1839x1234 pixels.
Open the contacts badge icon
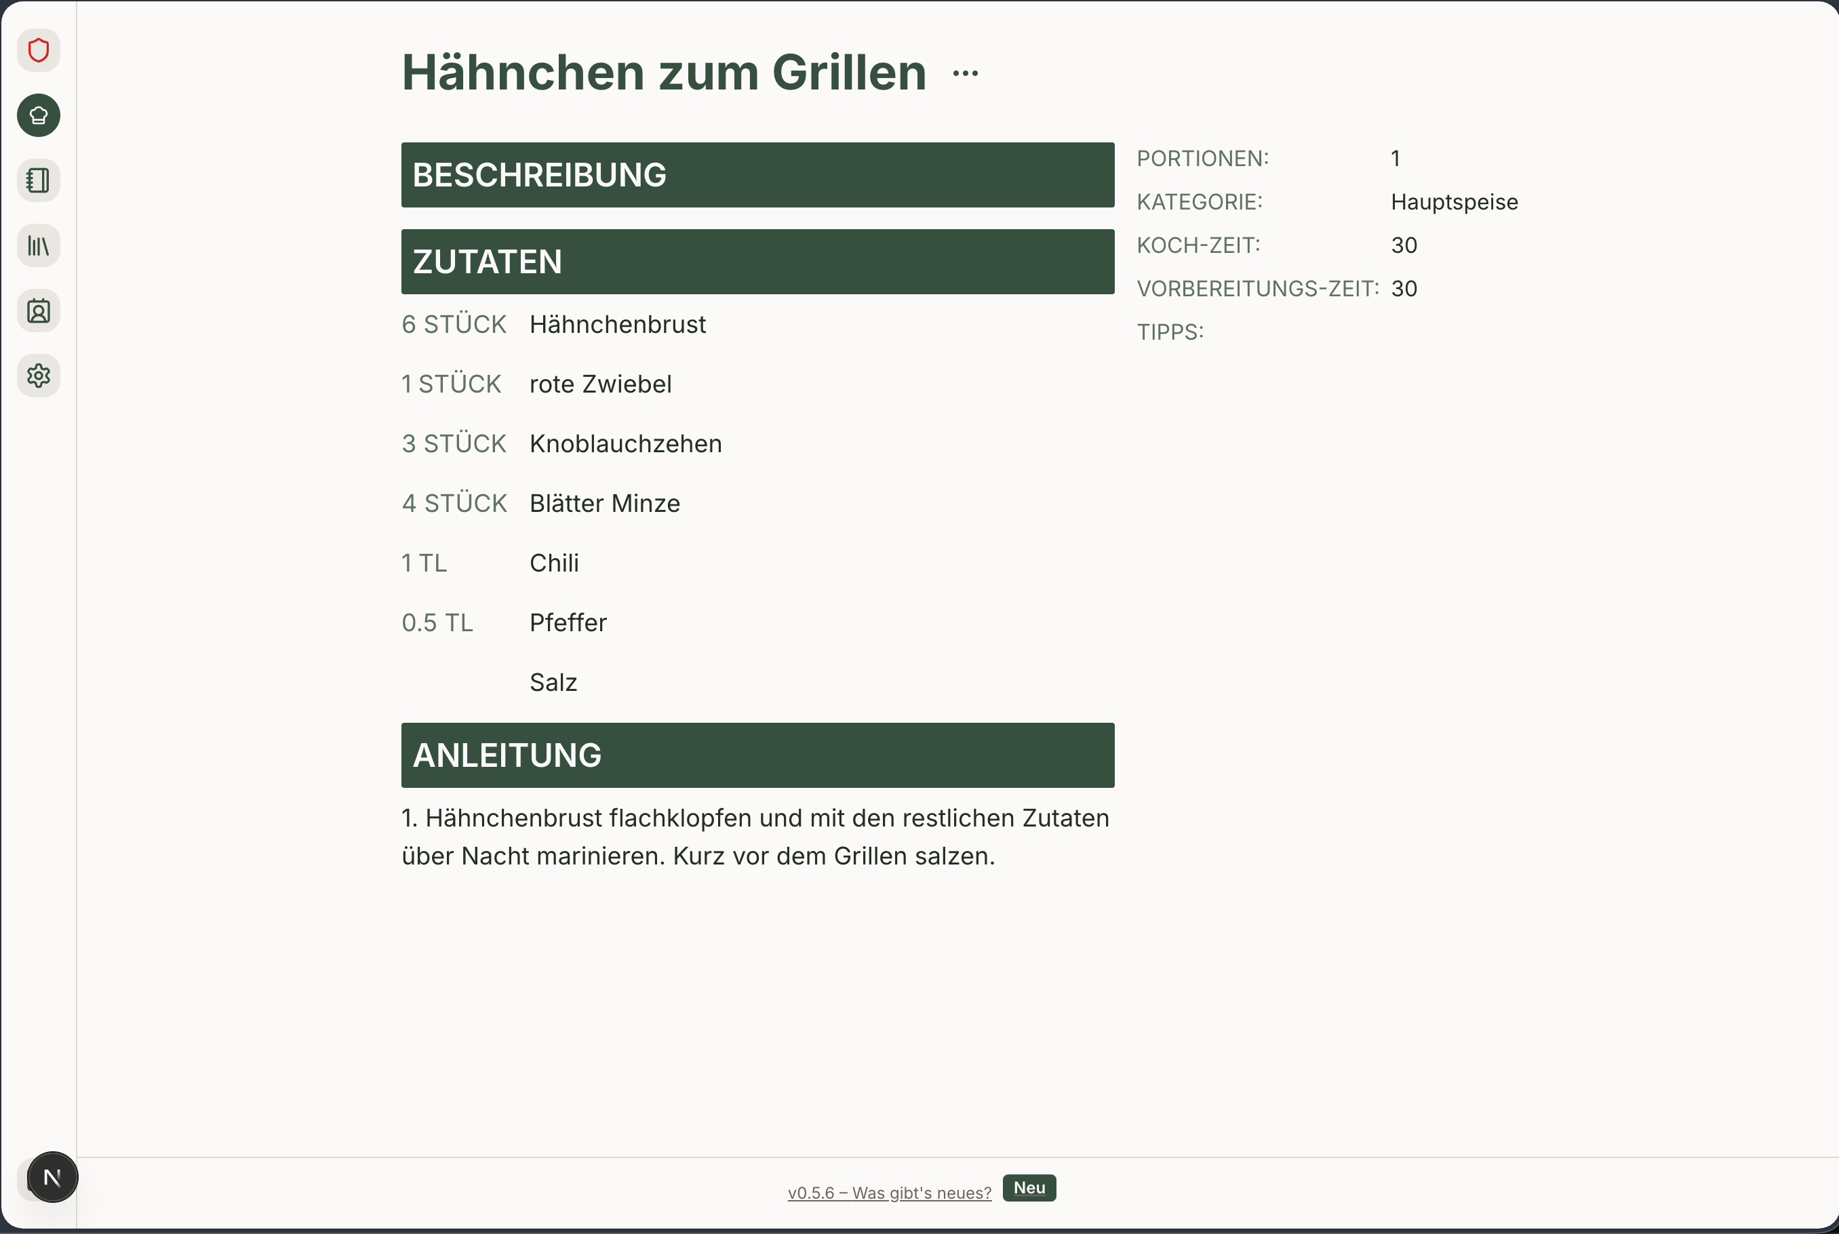pos(39,311)
